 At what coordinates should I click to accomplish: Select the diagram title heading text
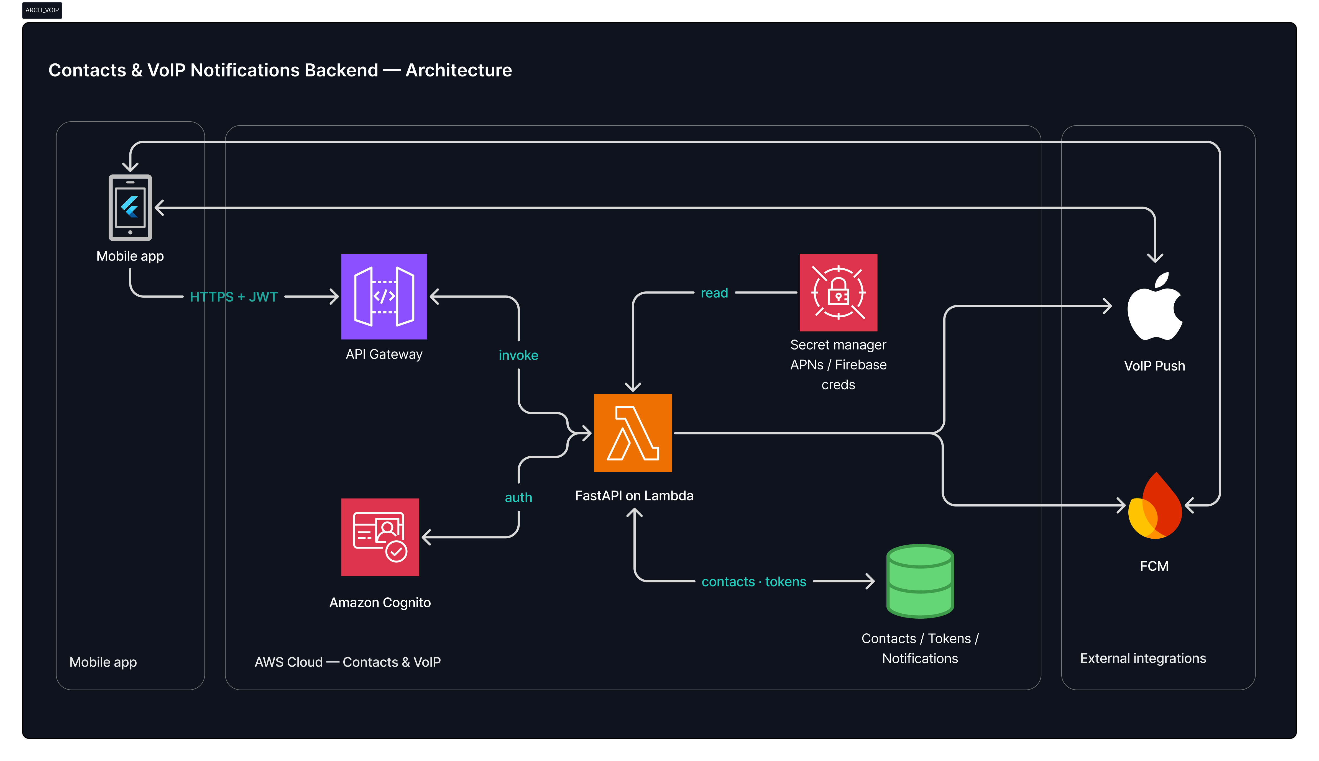click(280, 70)
